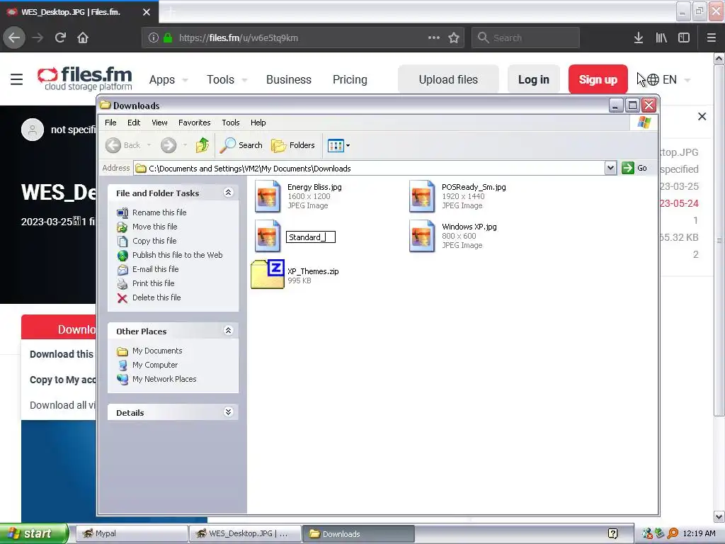Toggle Folders pane in Explorer
725x544 pixels.
tap(292, 145)
